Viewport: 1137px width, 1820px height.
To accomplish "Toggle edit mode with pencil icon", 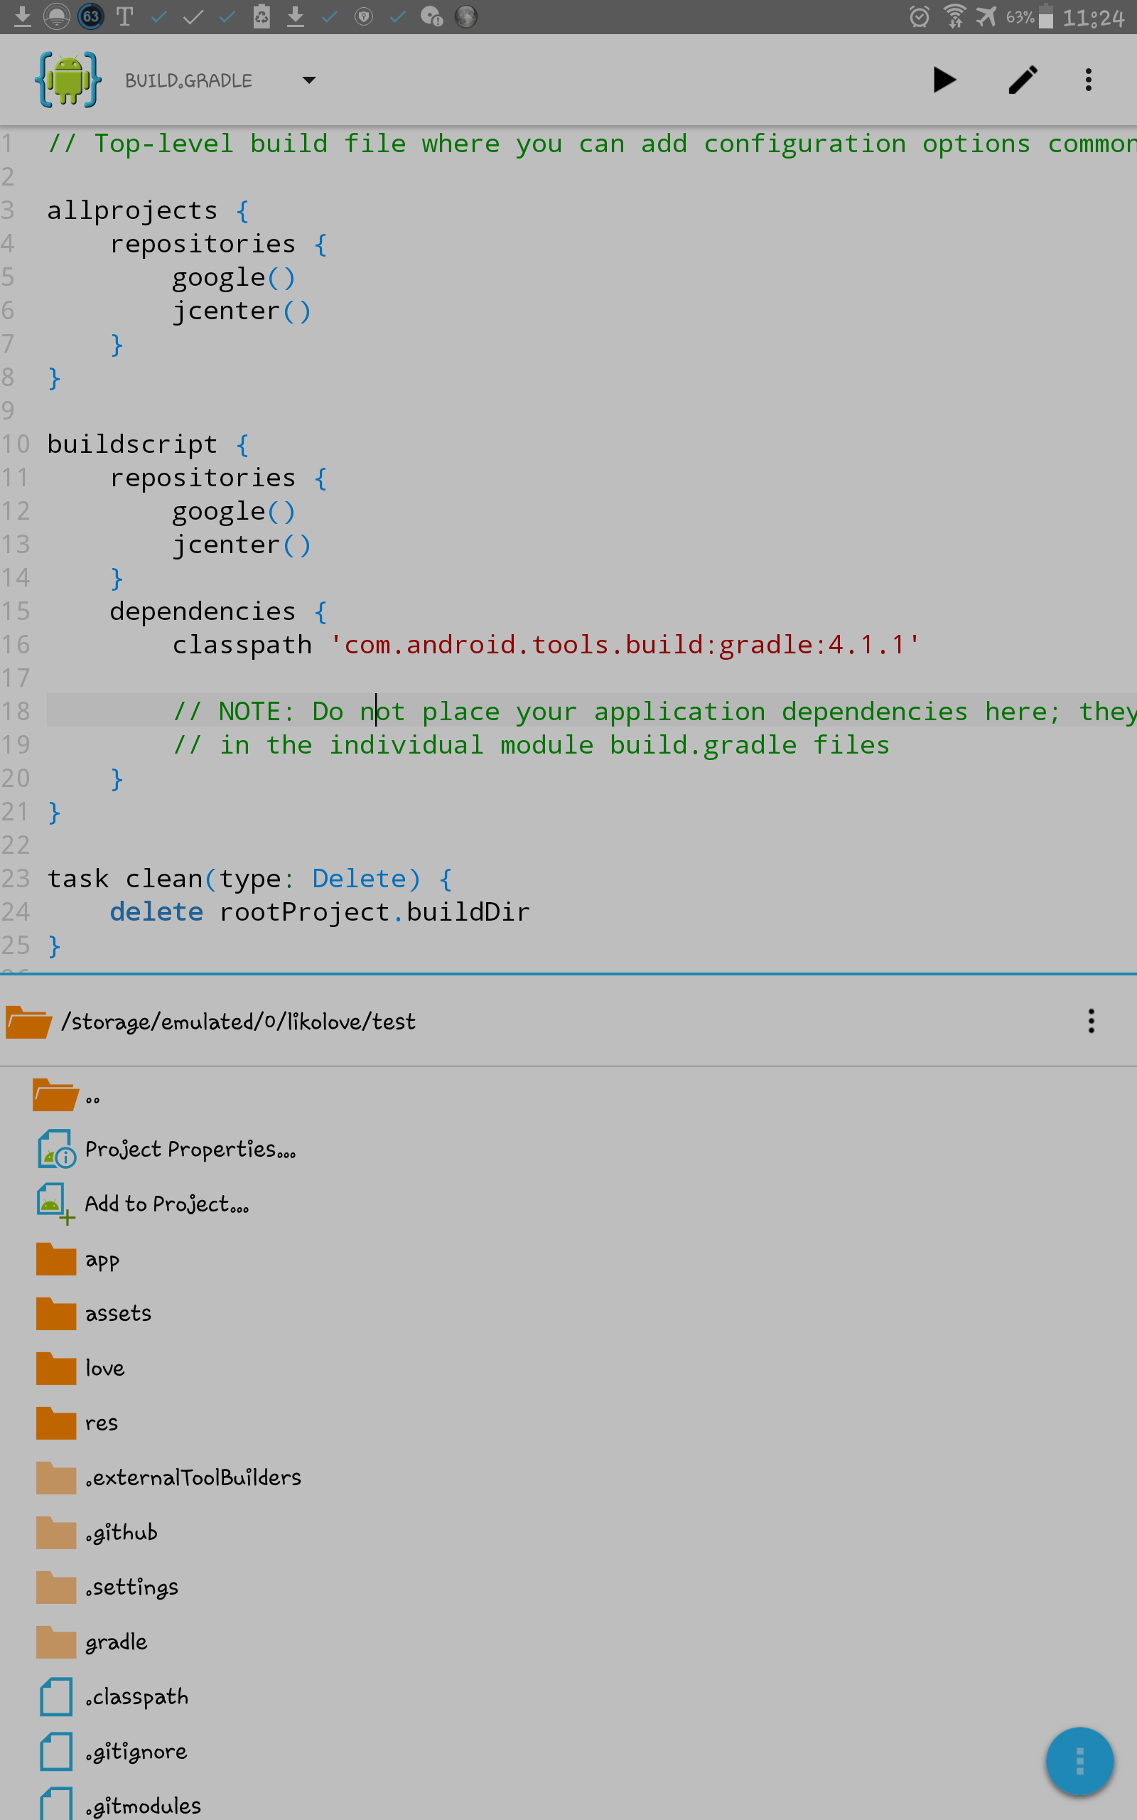I will (x=1023, y=80).
